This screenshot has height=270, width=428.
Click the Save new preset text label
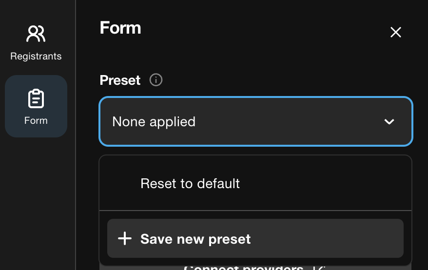[195, 239]
